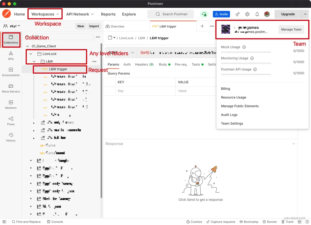This screenshot has width=311, height=225.
Task: Open the Workspaces dropdown
Action: 45,14
